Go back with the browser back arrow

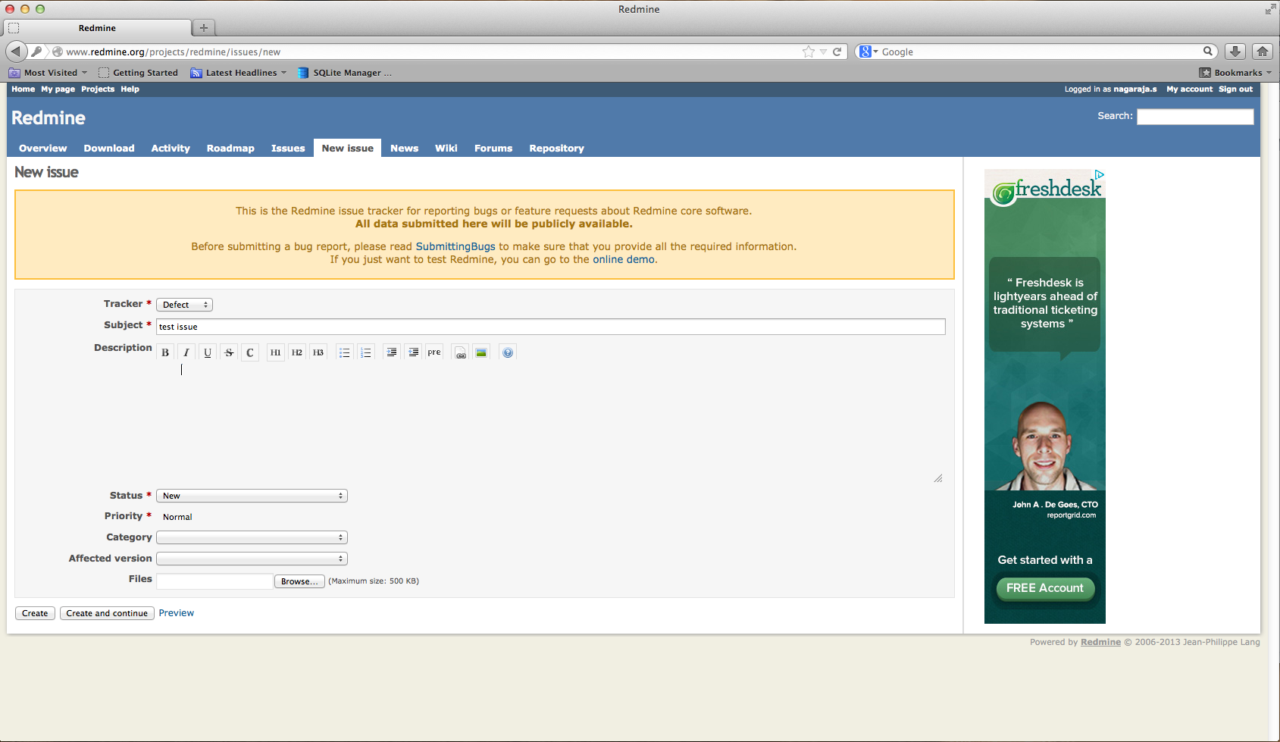16,52
